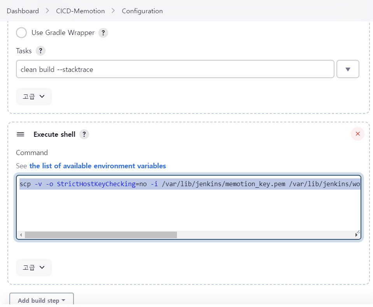373x307 pixels.
Task: Grab the Execute shell drag handle
Action: (21, 134)
